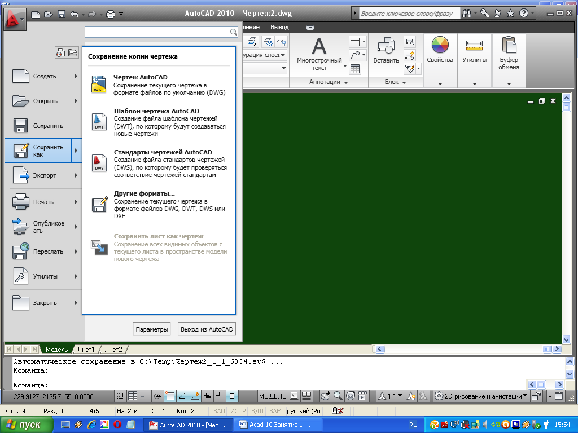
Task: Switch to the Модель layout tab
Action: coord(57,350)
